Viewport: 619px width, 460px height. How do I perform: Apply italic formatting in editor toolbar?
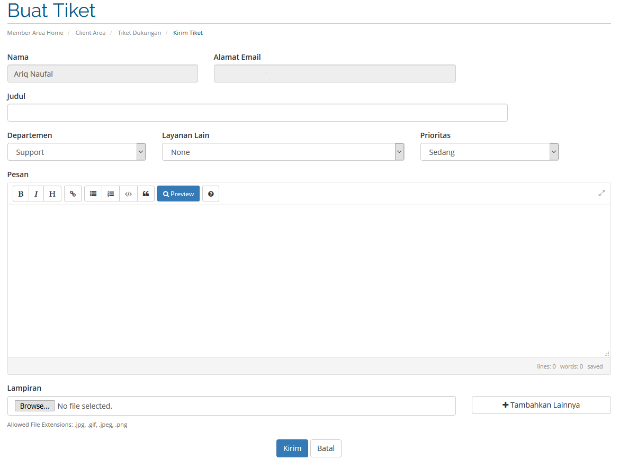[36, 194]
